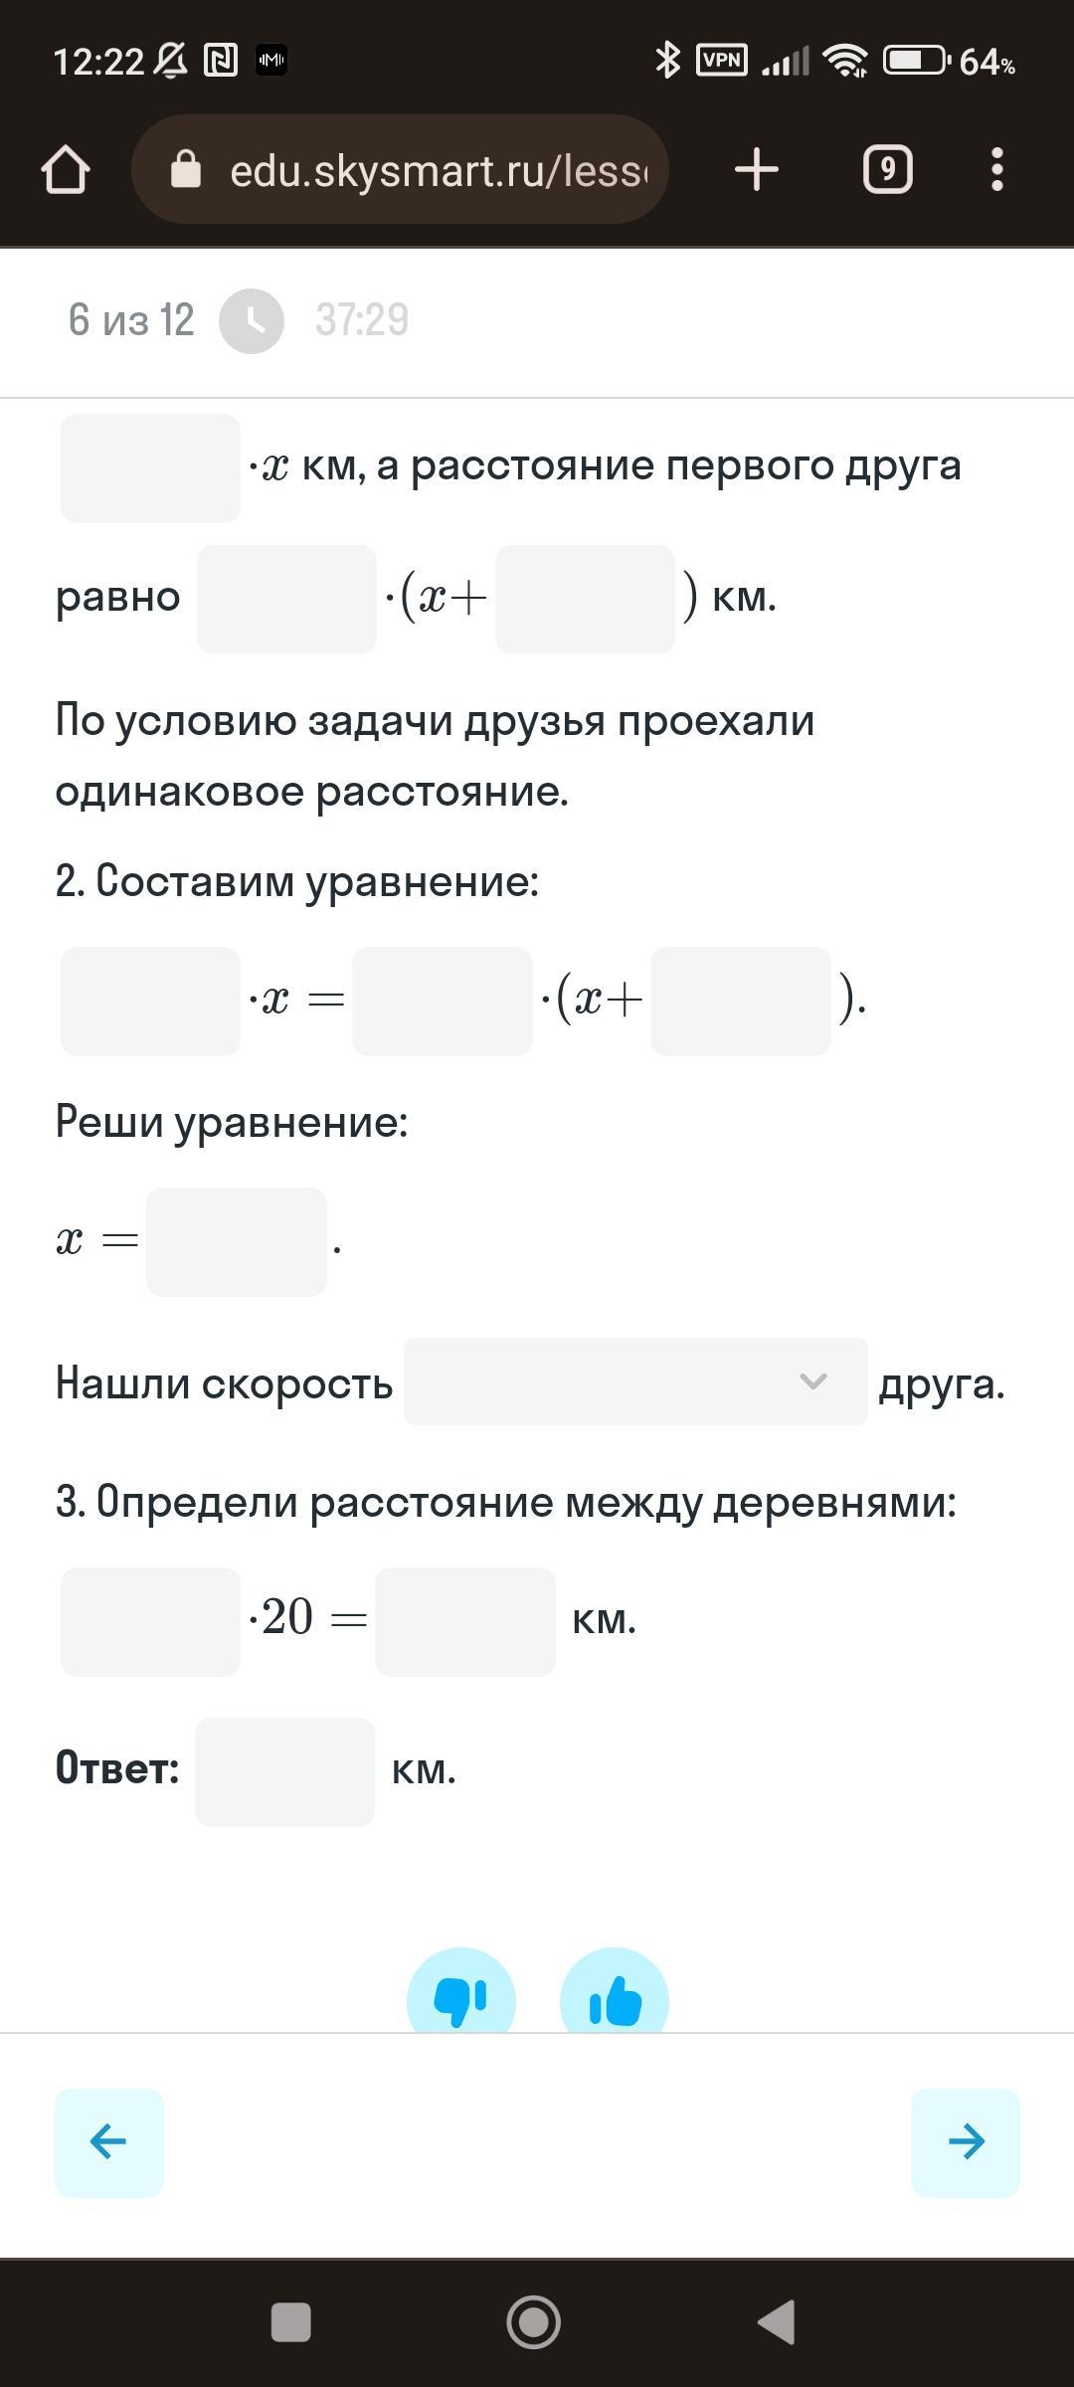
Task: Focus the input field before '·20 ='
Action: (150, 1622)
